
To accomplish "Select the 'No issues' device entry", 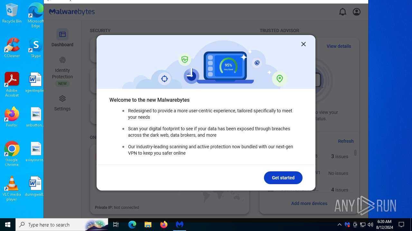I will coord(338,173).
